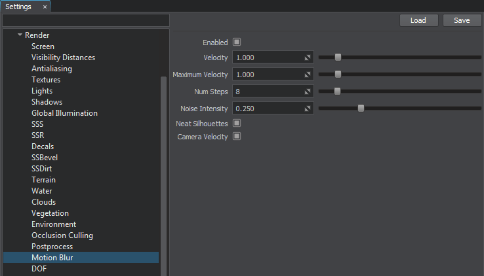Viewport: 484px width, 276px height.
Task: Toggle the Camera Velocity checkbox
Action: [x=237, y=137]
